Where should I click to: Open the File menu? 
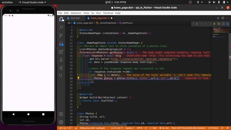coord(60,13)
